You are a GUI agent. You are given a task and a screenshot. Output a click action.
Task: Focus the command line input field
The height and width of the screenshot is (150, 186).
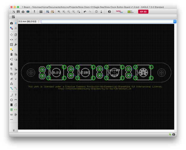[107, 22]
